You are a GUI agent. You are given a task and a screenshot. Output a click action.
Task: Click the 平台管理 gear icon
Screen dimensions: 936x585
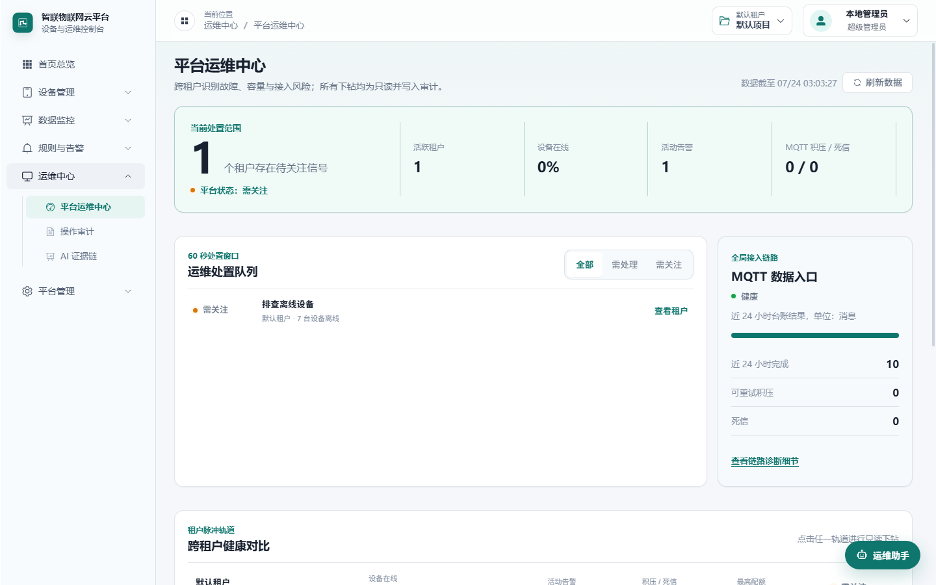coord(27,291)
